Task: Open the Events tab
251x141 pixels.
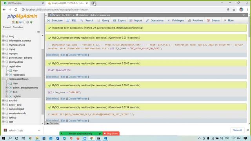Action: 213,20
